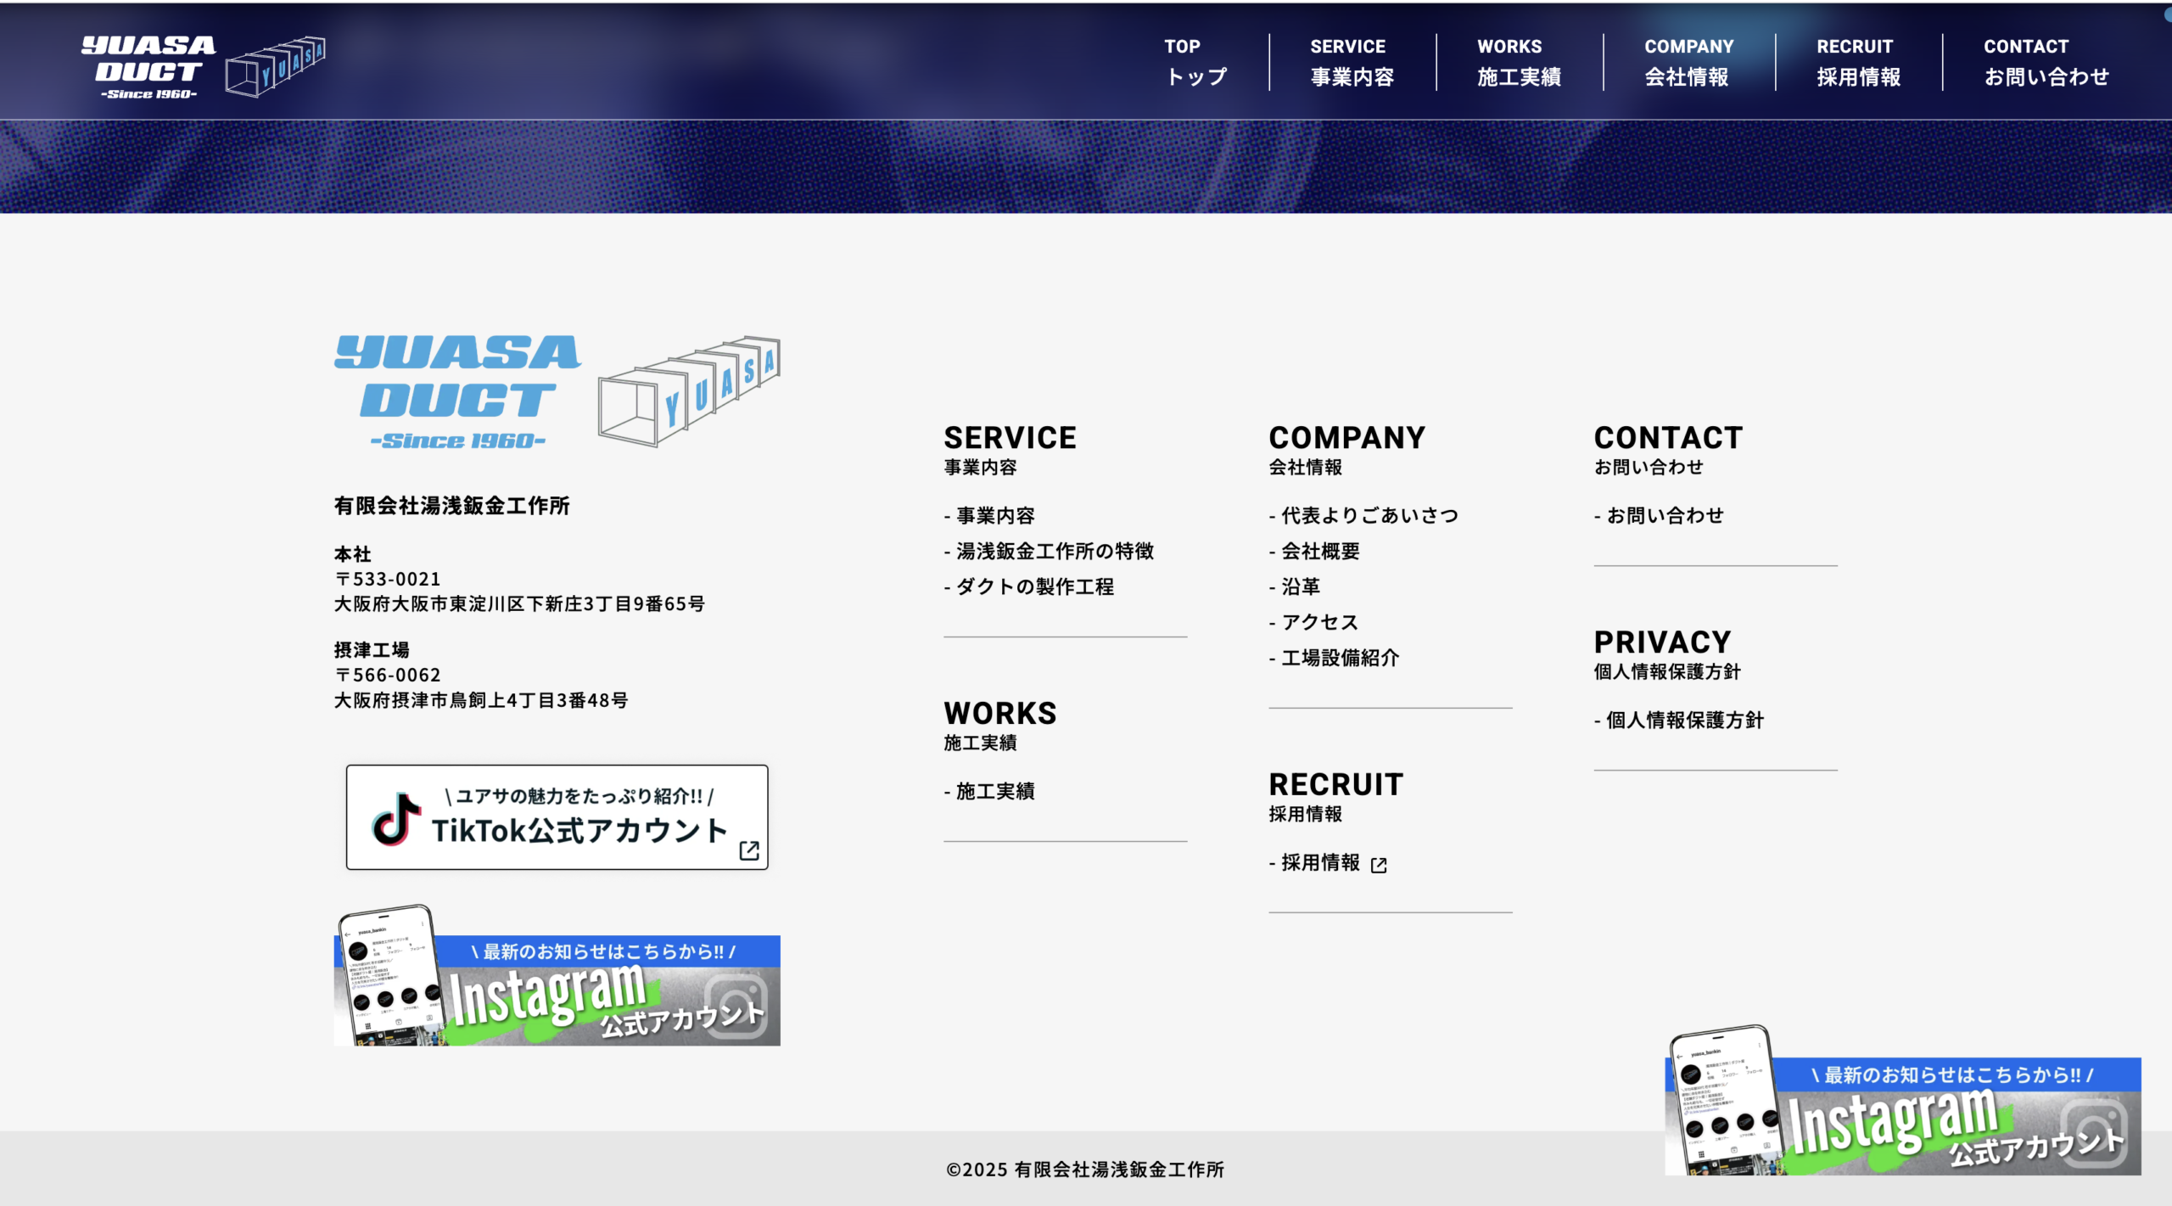Open the SERVICE 事業内容 navigation item
The image size is (2172, 1206).
point(1352,62)
